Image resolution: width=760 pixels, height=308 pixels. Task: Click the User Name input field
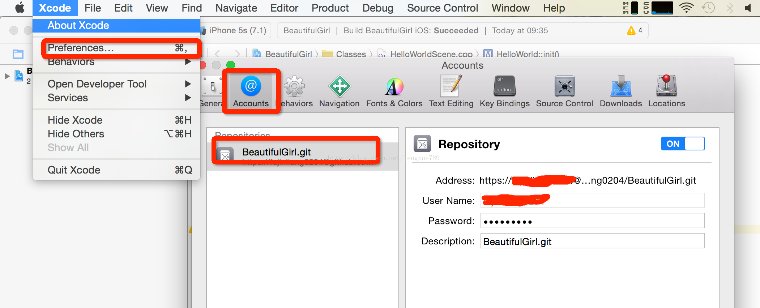(x=592, y=200)
